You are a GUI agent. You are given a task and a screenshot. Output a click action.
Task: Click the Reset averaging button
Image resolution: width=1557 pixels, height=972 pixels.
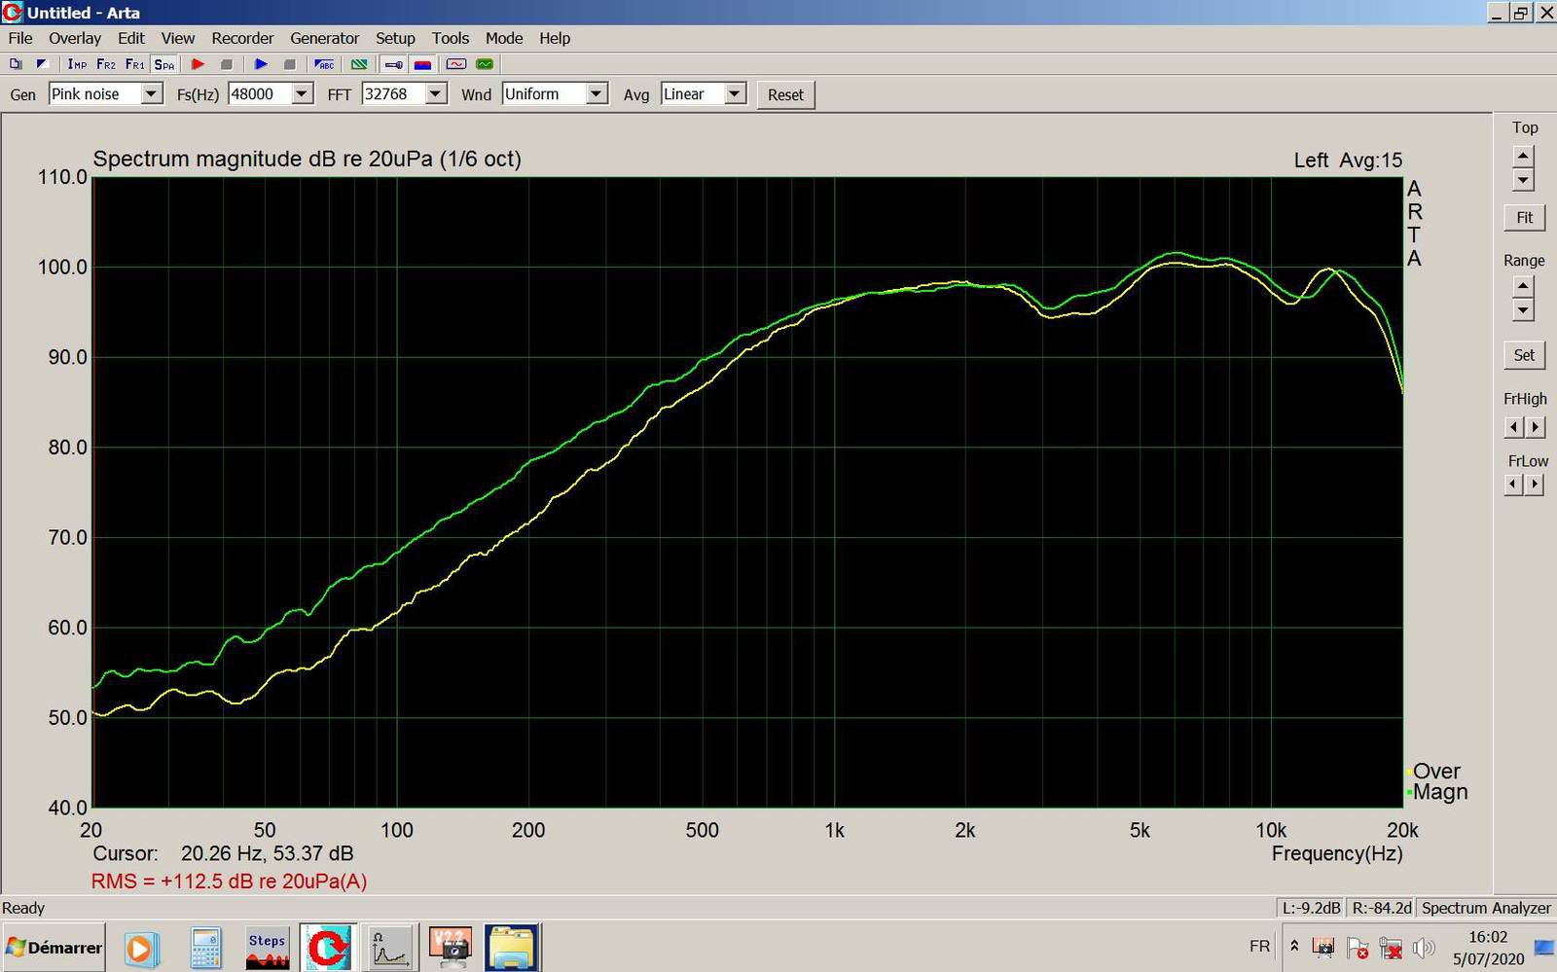coord(785,94)
